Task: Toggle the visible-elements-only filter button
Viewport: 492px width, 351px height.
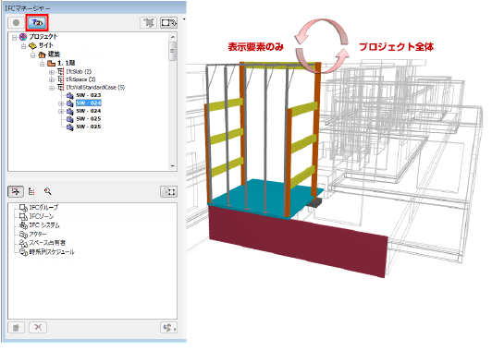Action: pos(37,22)
